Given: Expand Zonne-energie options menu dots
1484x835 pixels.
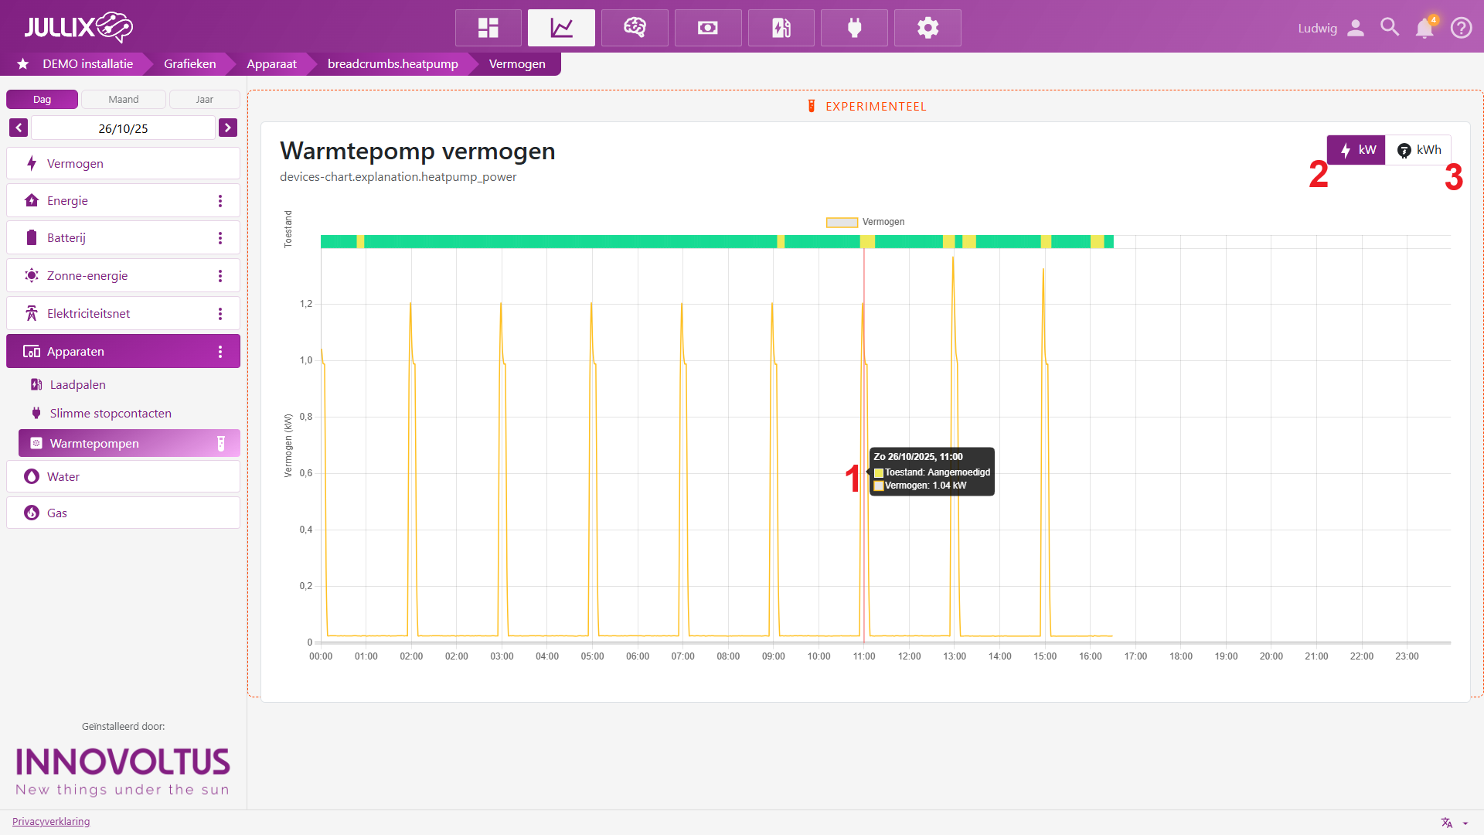Looking at the screenshot, I should pyautogui.click(x=220, y=276).
